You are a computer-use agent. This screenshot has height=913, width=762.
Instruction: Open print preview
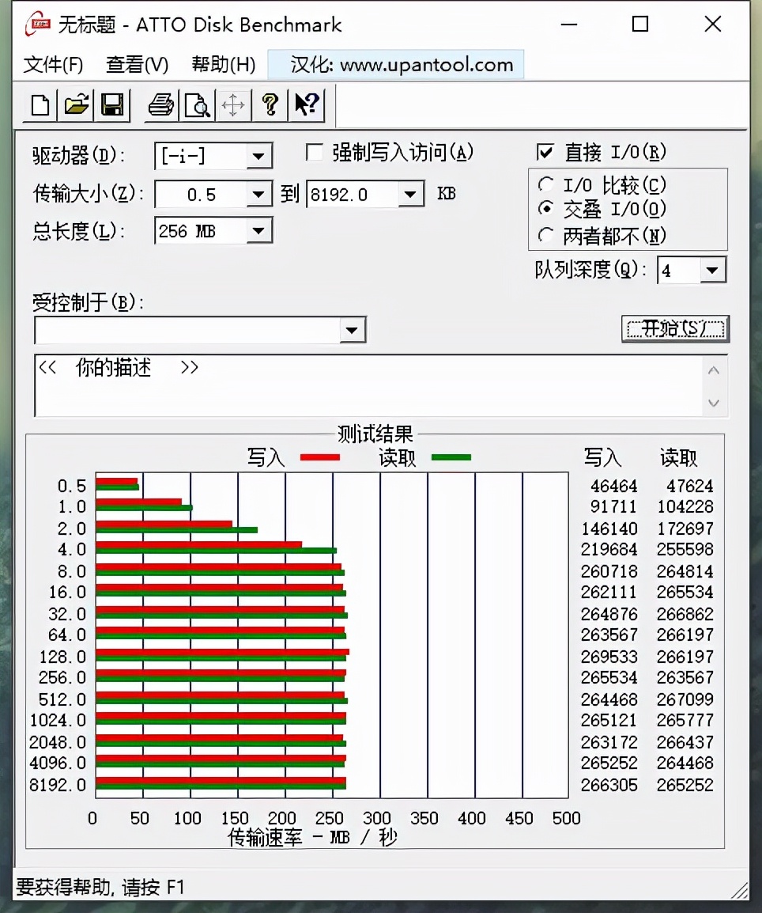coord(197,104)
